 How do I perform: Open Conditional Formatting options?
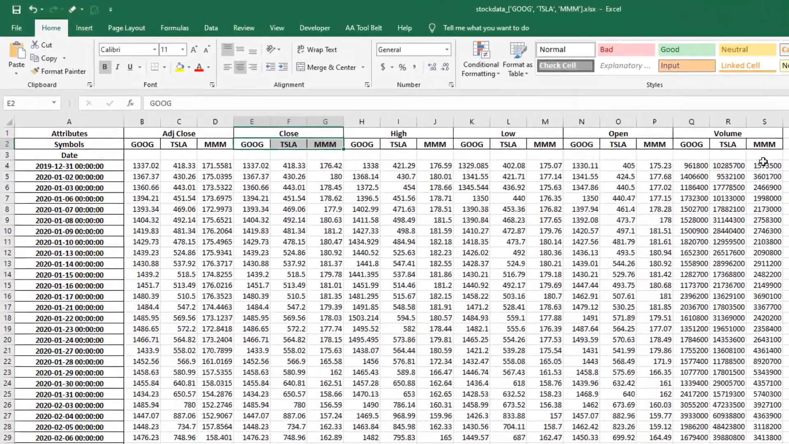click(480, 59)
